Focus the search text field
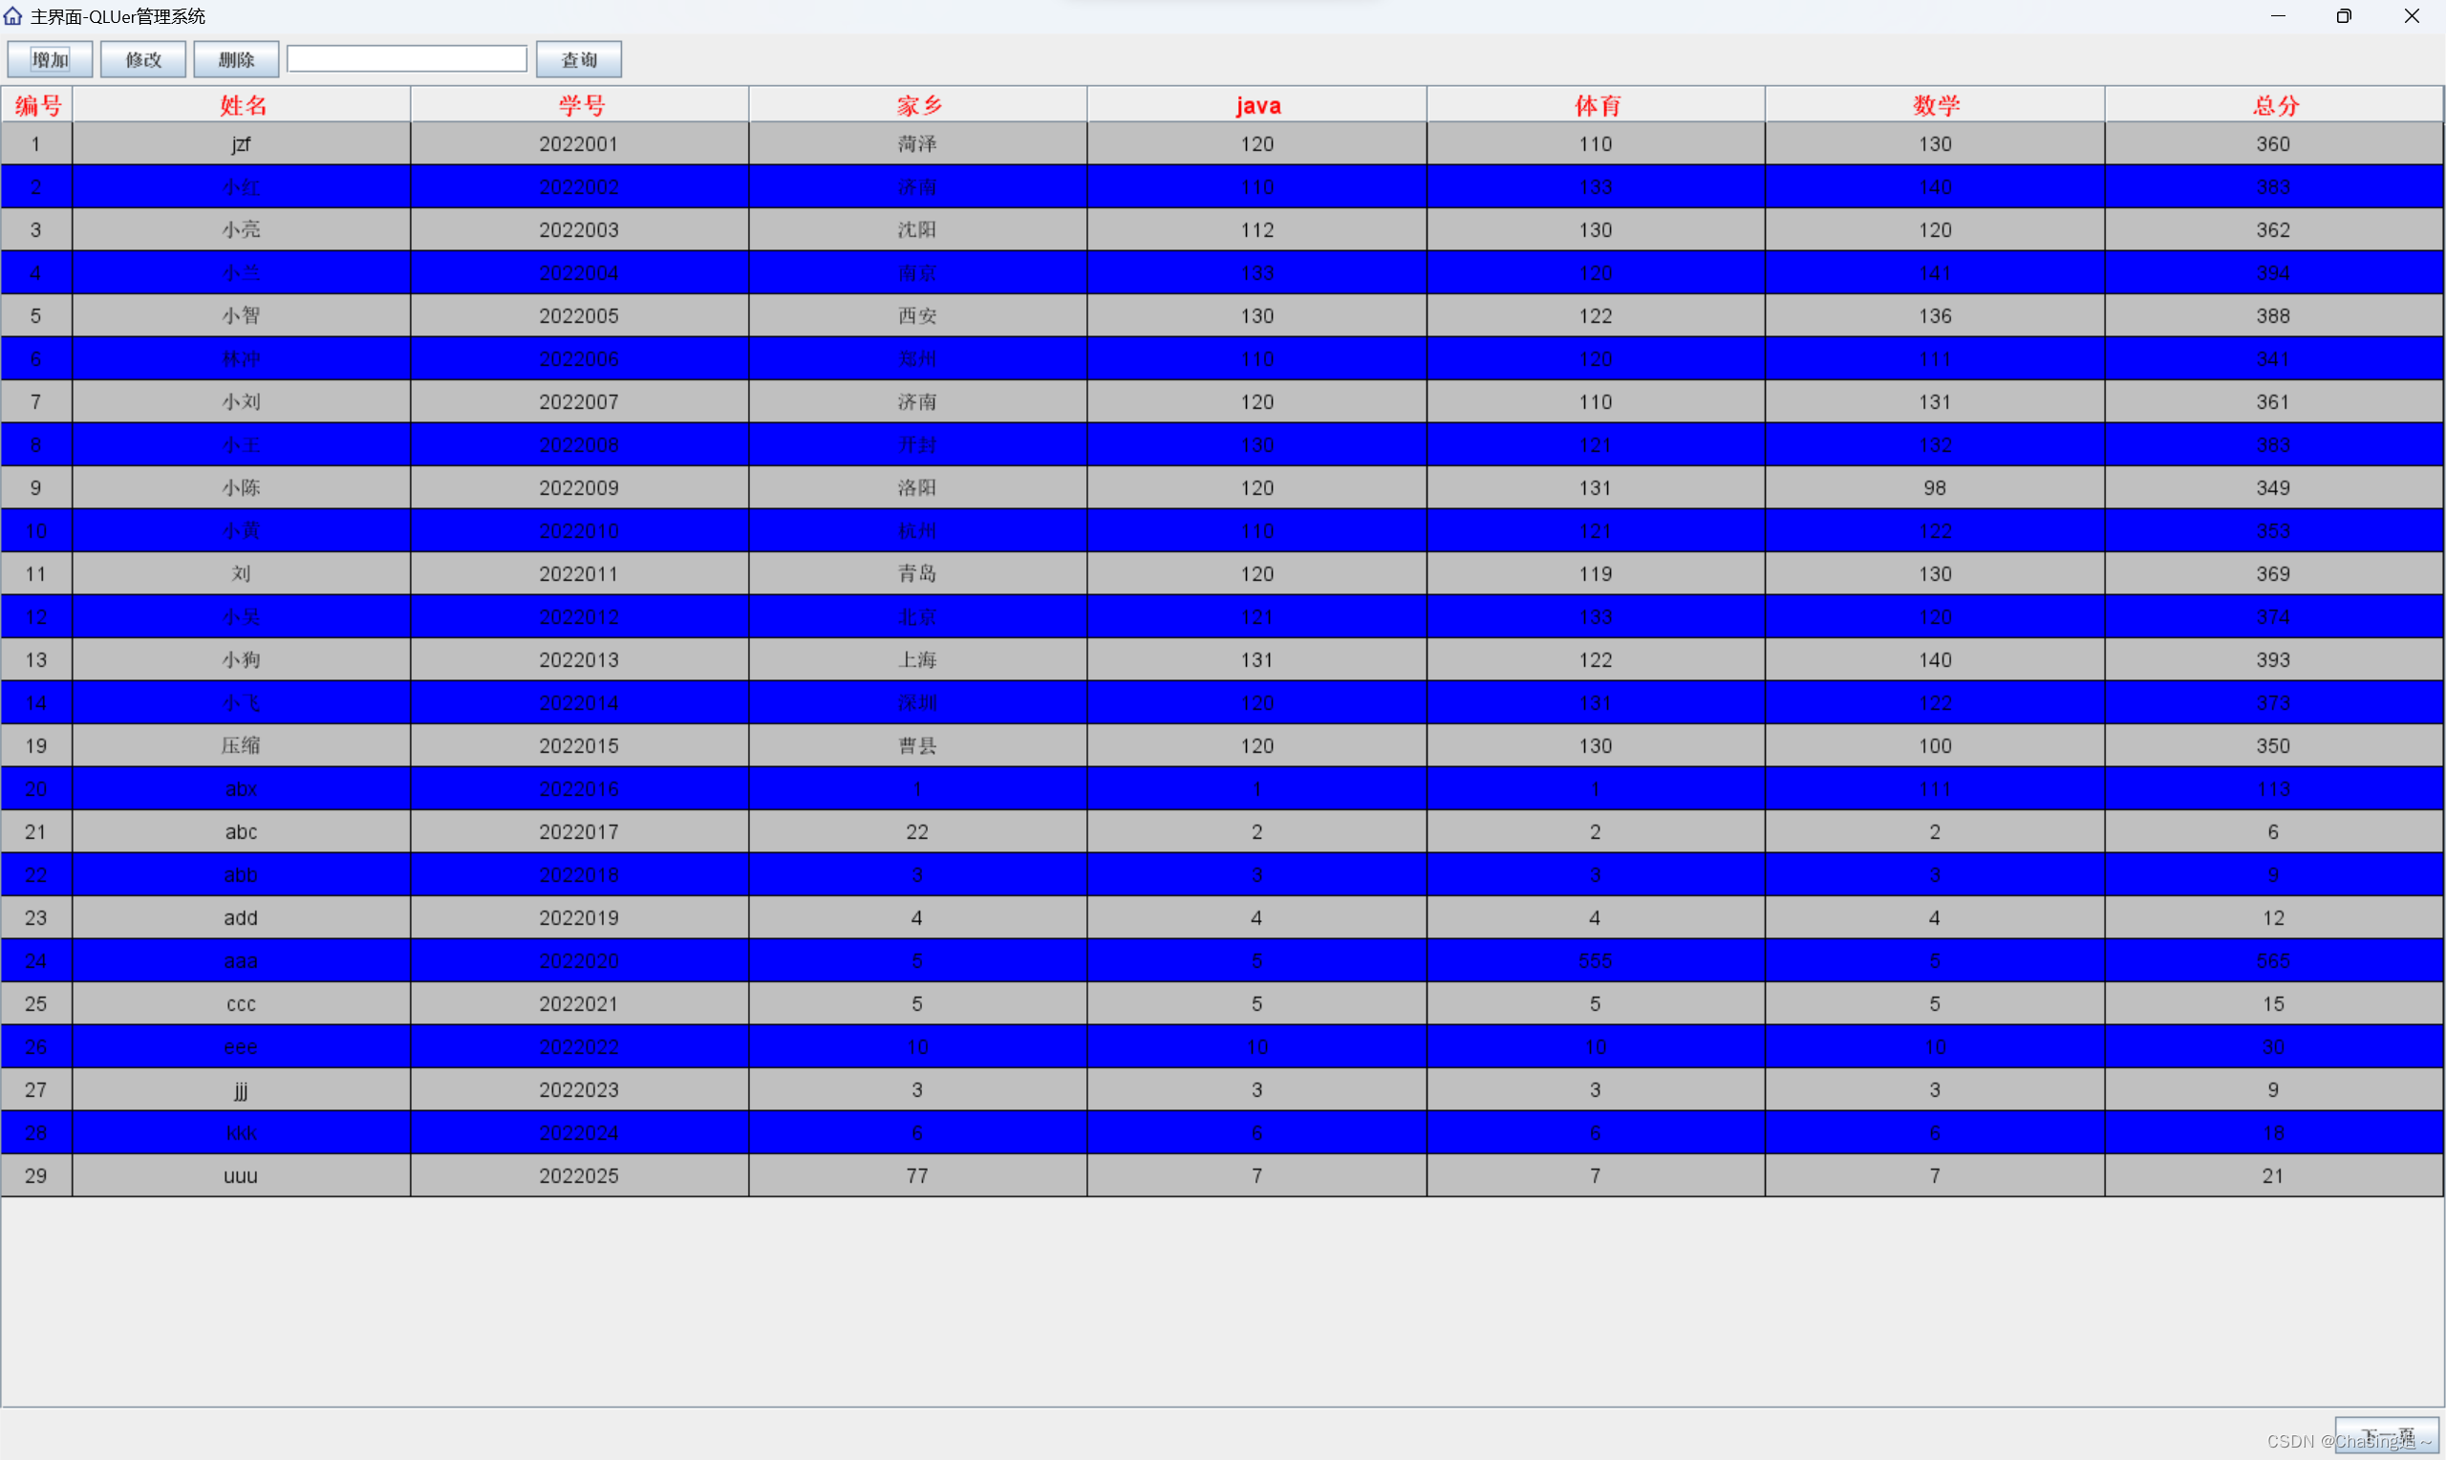The width and height of the screenshot is (2446, 1460). [406, 59]
